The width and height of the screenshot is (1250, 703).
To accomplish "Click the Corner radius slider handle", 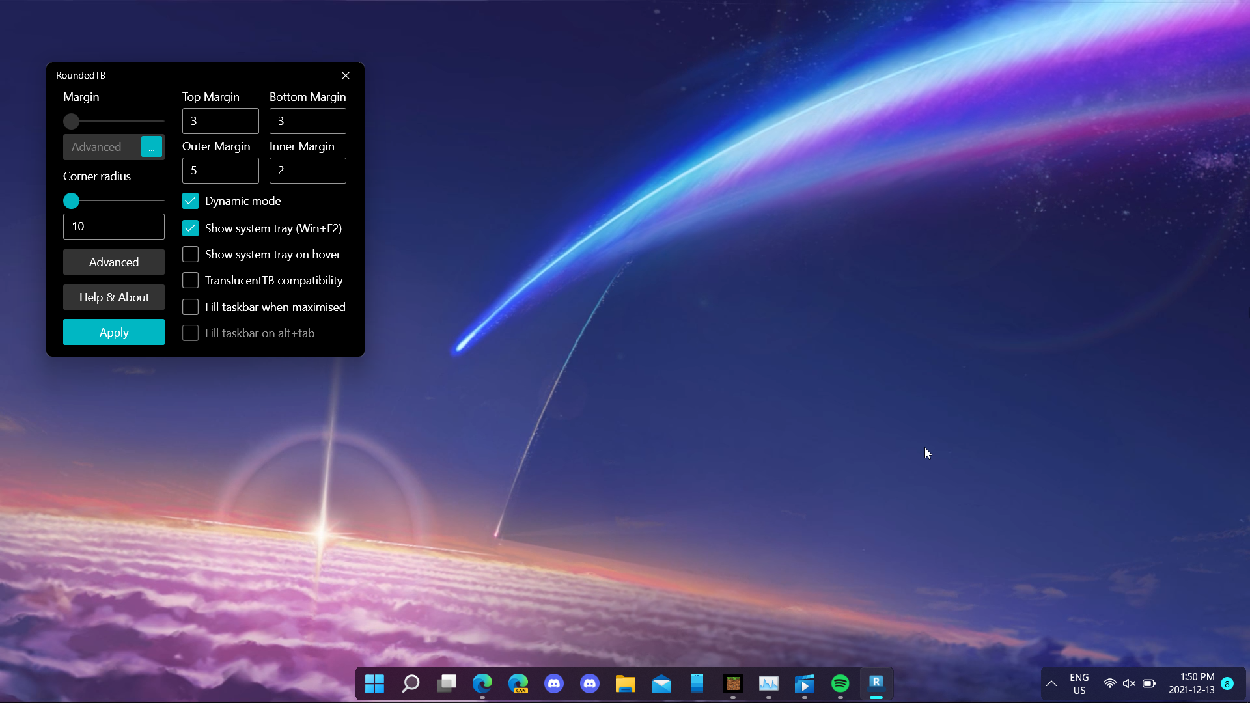I will click(x=72, y=201).
